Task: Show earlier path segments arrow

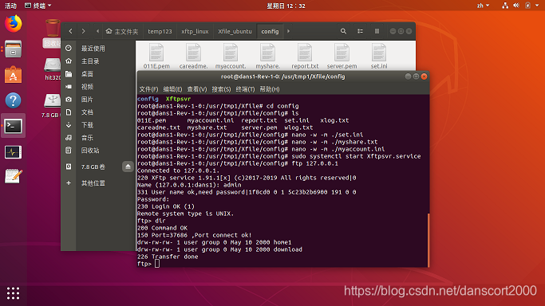Action: click(x=97, y=31)
